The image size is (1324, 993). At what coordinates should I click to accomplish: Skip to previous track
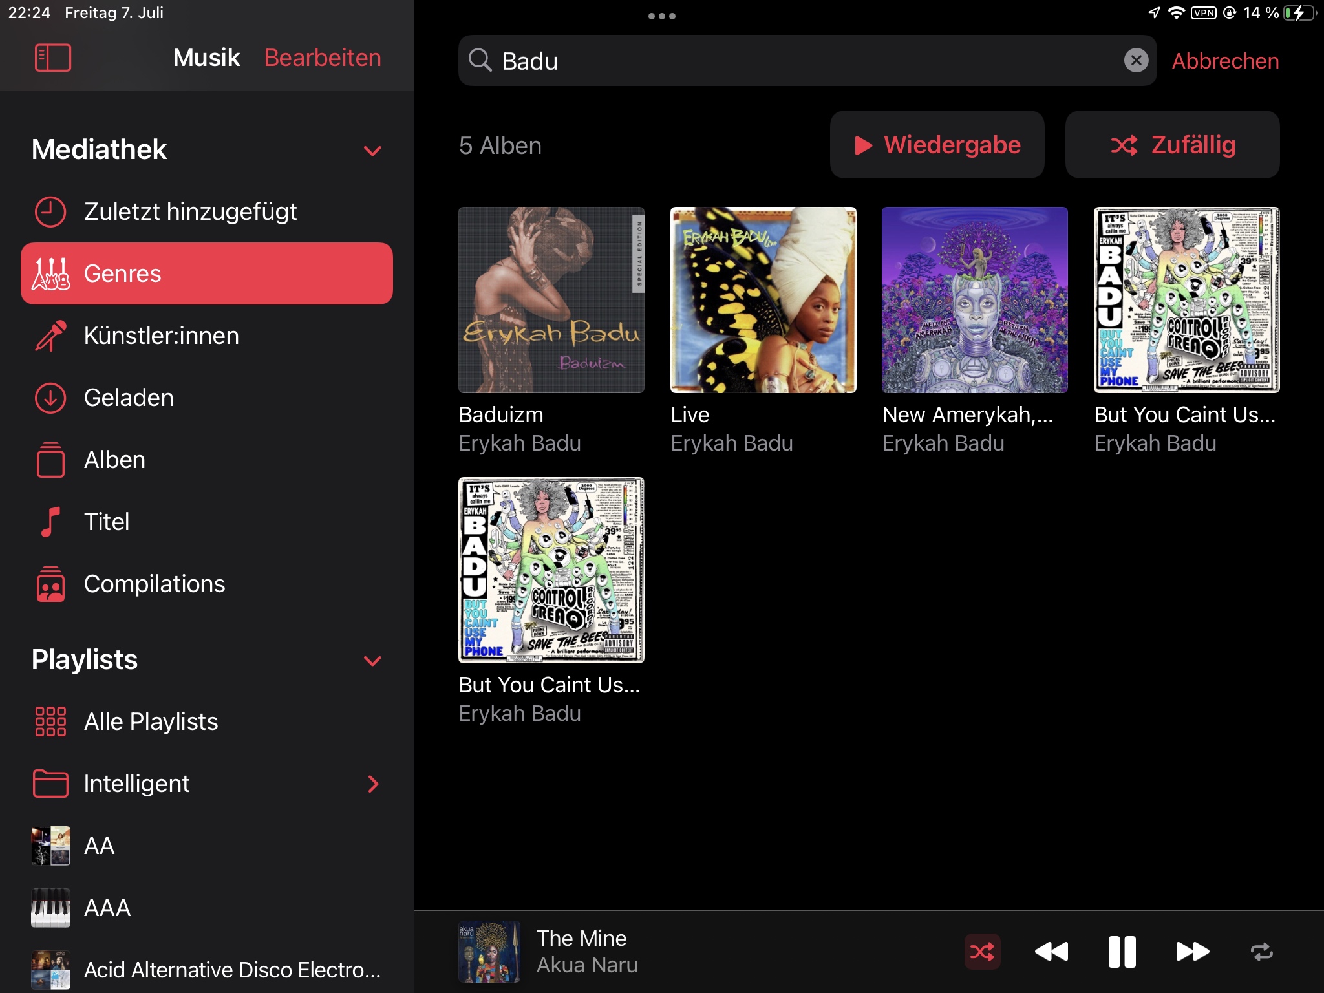pos(1051,952)
